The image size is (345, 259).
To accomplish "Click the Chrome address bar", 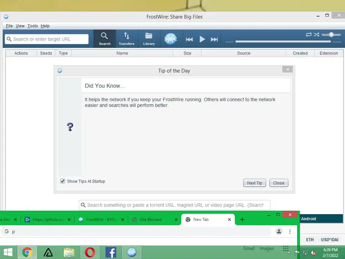I will (136, 231).
